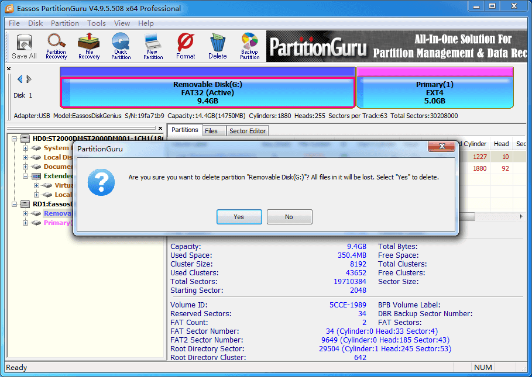Click the Cylinder column header
Screen dimensions: 532x377
[473, 144]
